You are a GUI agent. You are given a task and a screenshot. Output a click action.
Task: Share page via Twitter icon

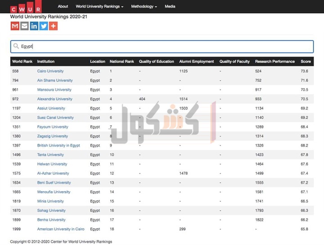pos(44,26)
